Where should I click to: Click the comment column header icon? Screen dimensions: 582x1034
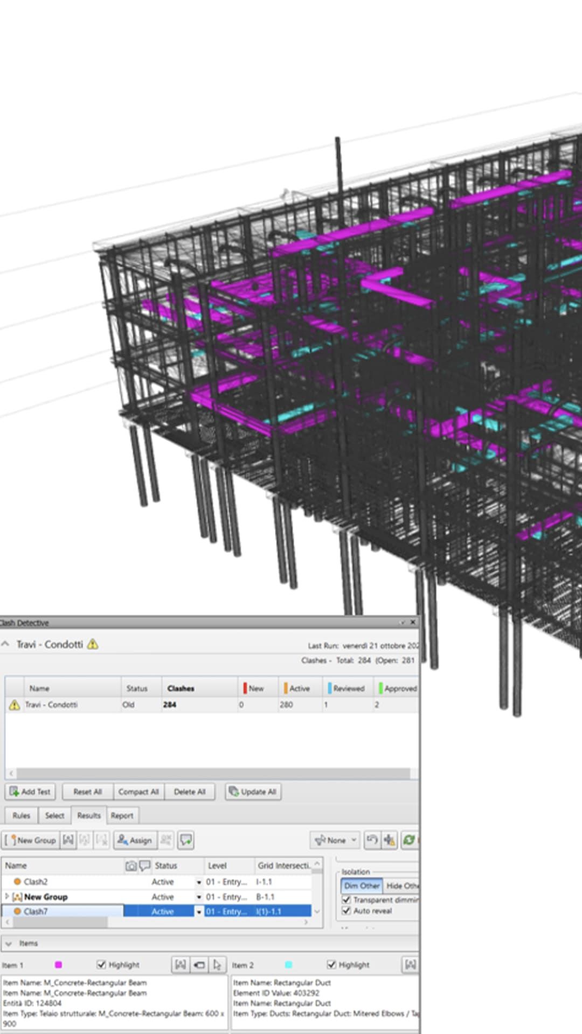145,866
